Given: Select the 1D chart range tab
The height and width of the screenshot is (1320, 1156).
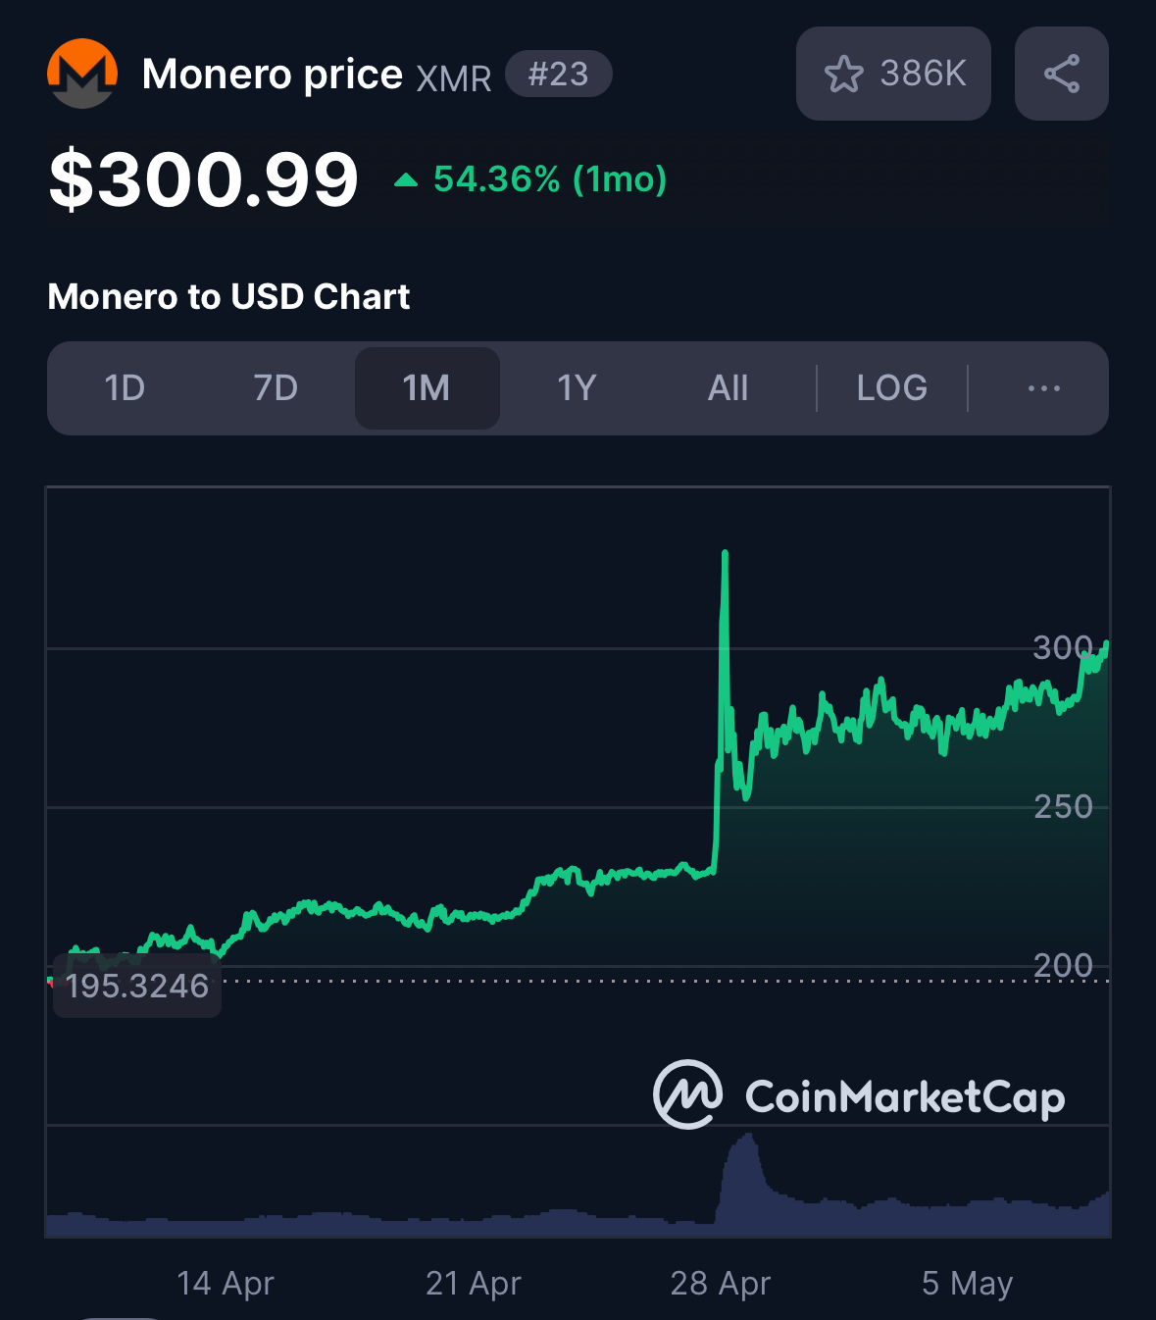Looking at the screenshot, I should 125,388.
